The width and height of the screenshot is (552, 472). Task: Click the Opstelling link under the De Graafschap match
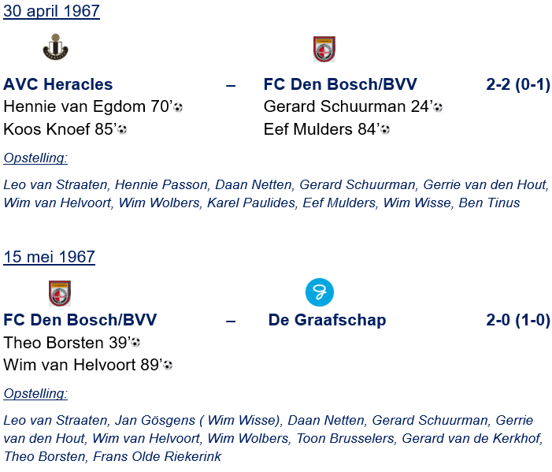click(x=35, y=393)
